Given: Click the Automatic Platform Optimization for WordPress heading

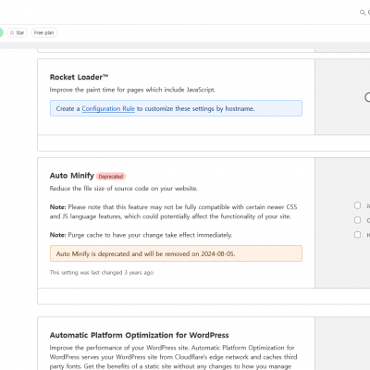Looking at the screenshot, I should point(139,335).
